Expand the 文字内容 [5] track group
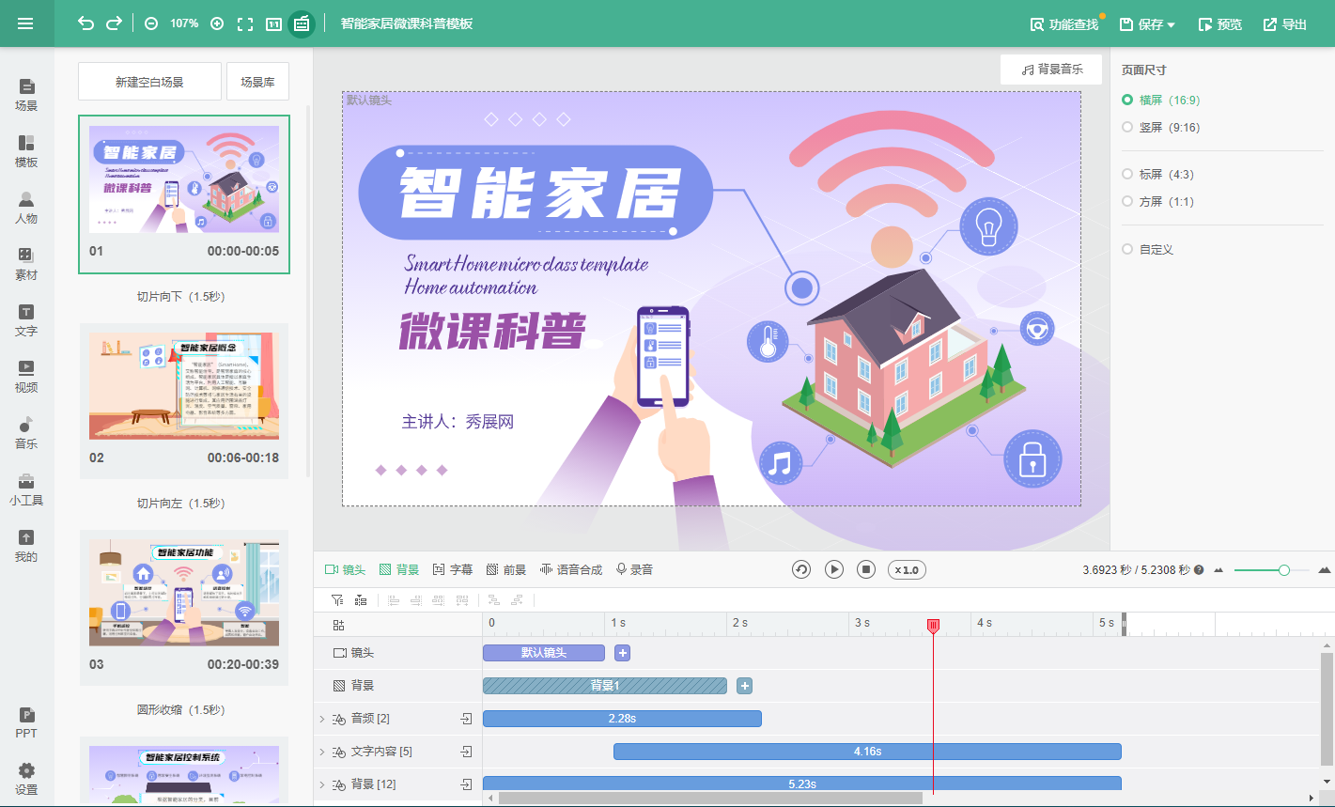The width and height of the screenshot is (1335, 807). [x=322, y=752]
